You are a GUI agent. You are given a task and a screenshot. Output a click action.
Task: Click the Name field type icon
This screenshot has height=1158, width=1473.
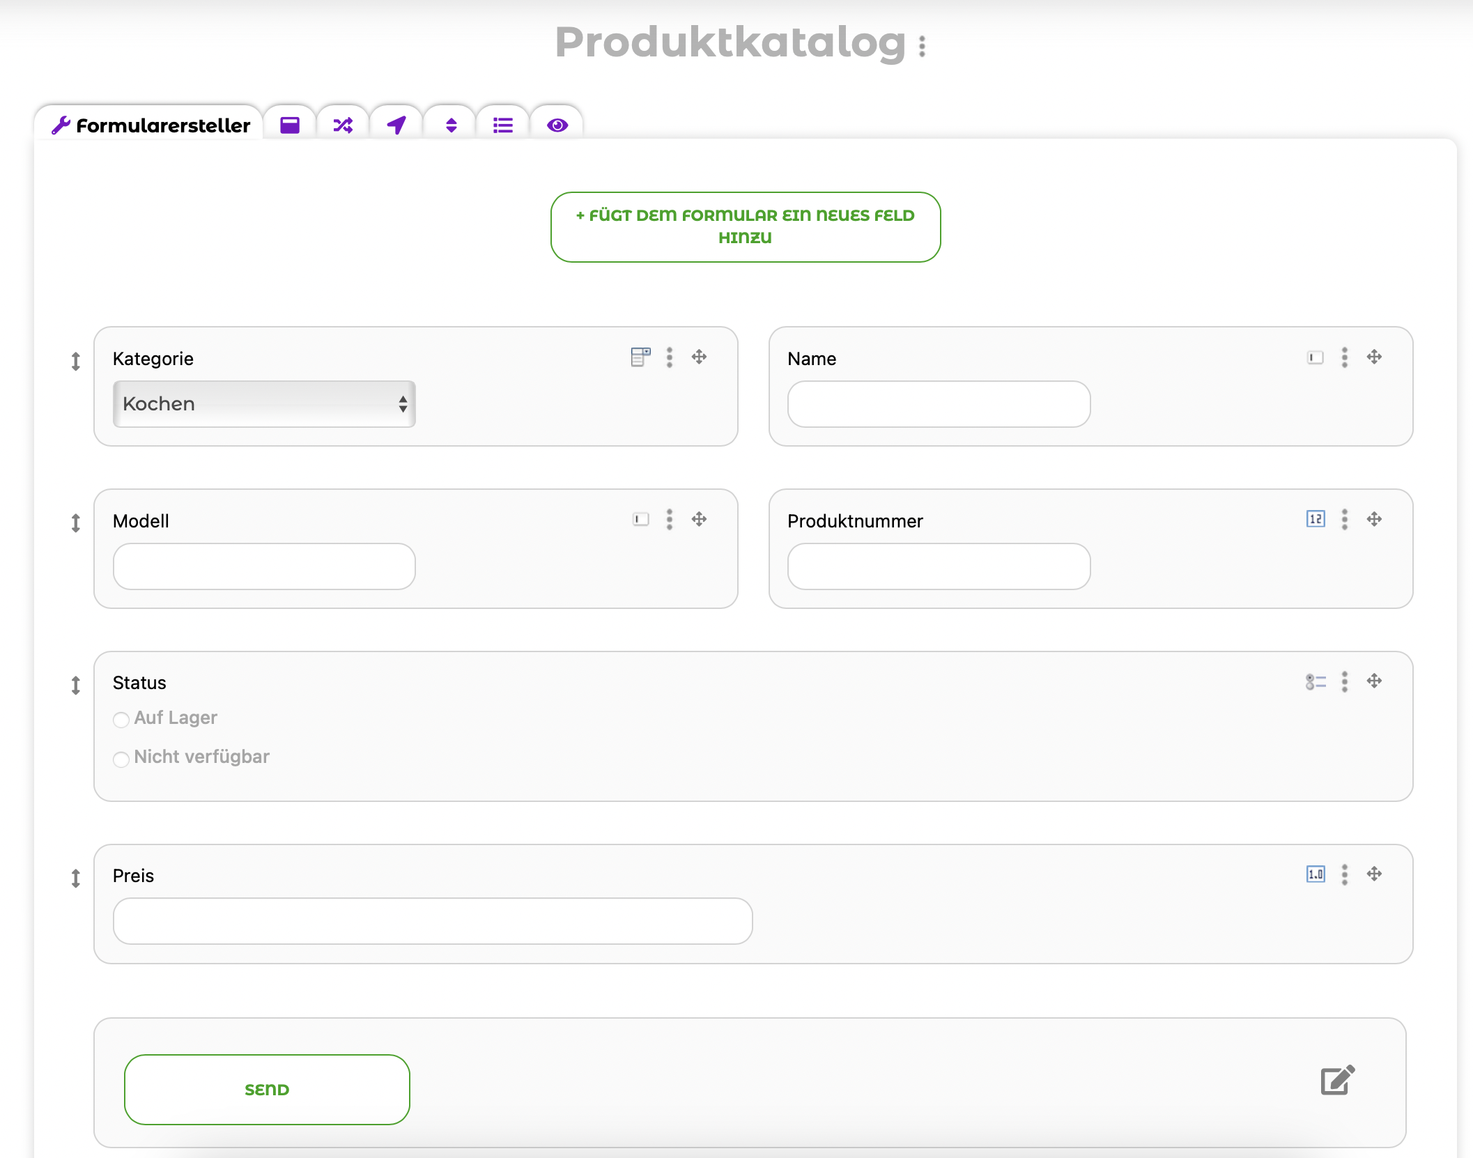pyautogui.click(x=1315, y=357)
